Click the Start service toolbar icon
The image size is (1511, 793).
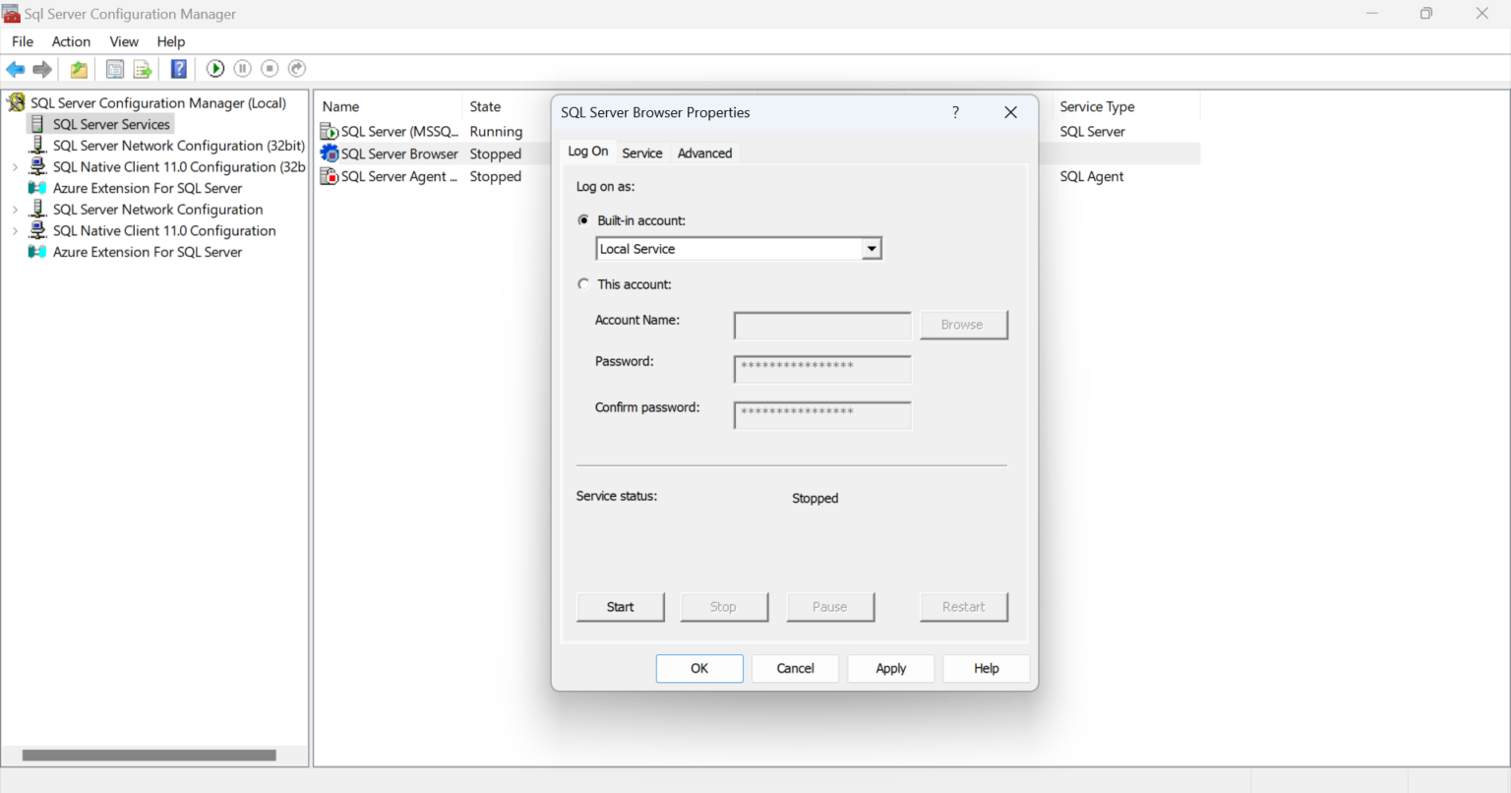click(214, 68)
